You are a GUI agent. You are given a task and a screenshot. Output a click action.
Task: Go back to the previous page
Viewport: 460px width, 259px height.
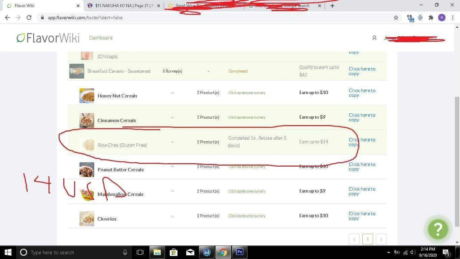(7, 18)
